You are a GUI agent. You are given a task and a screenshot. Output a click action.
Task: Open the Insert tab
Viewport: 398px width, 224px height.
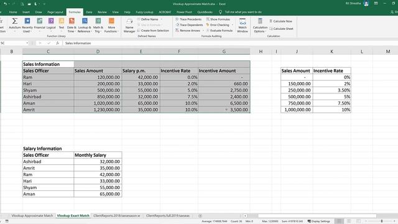(x=26, y=12)
